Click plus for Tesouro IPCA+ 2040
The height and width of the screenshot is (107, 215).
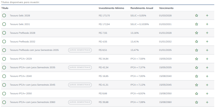pyautogui.click(x=207, y=76)
